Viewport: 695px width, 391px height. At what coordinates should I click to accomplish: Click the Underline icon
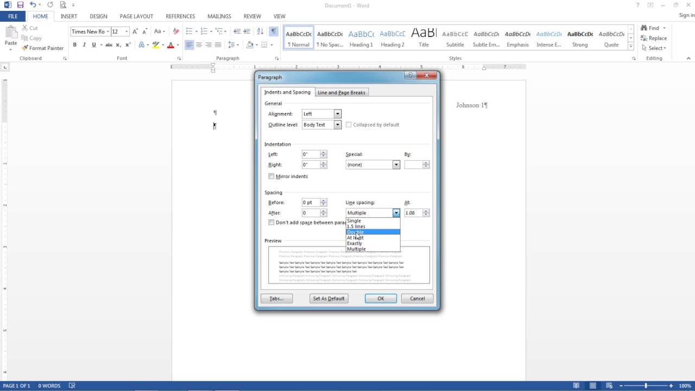pyautogui.click(x=94, y=45)
